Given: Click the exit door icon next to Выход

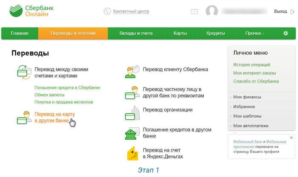Looking at the screenshot, I should 292,11.
